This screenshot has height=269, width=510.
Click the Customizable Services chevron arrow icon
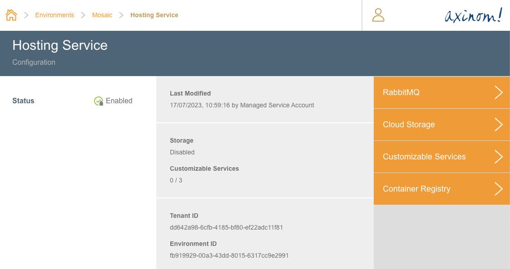click(499, 157)
